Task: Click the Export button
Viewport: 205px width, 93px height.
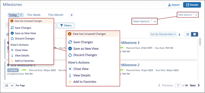Action: click(x=174, y=5)
